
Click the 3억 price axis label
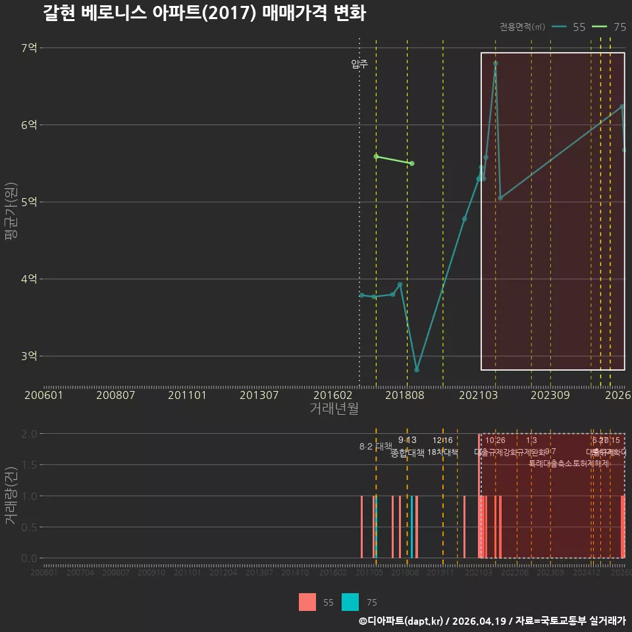[29, 356]
